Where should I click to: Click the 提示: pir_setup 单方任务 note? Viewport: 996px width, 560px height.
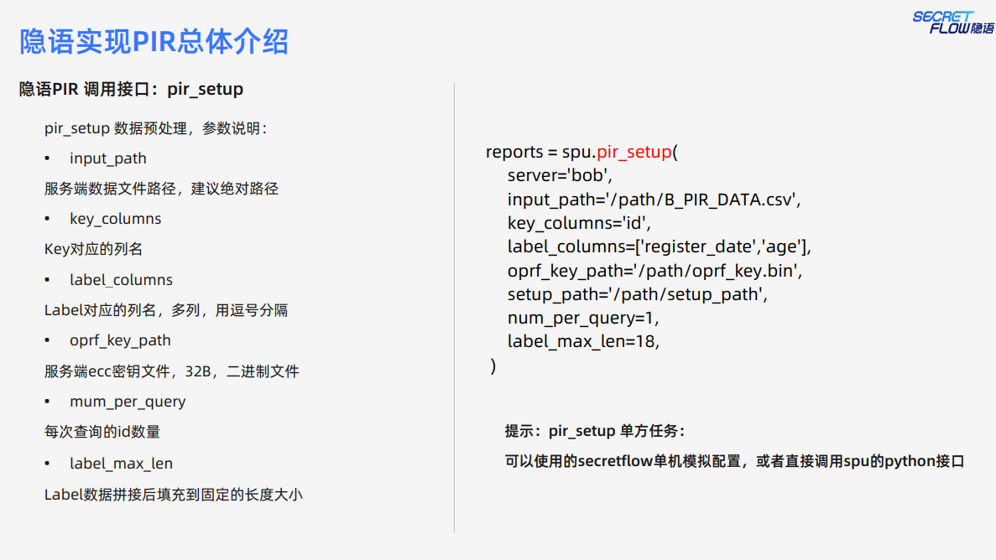595,431
